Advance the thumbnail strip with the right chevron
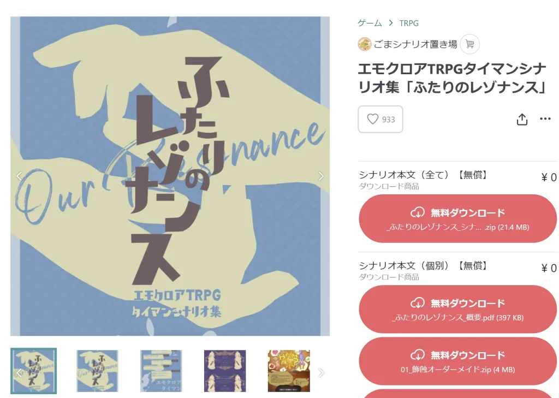This screenshot has width=559, height=398. tap(321, 373)
